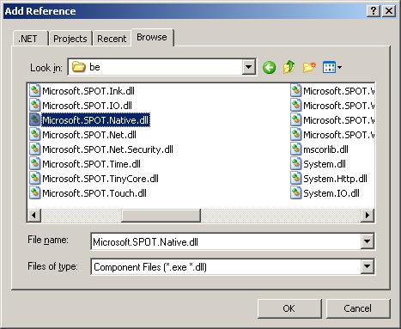Open the context help question mark button

[374, 11]
